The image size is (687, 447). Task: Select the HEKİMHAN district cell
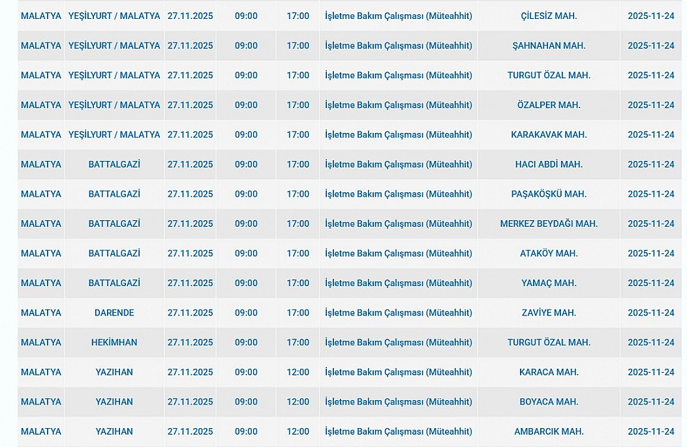click(114, 342)
